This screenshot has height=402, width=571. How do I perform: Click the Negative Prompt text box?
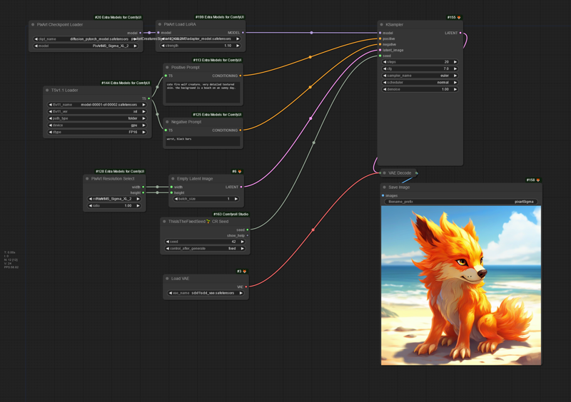pyautogui.click(x=203, y=142)
